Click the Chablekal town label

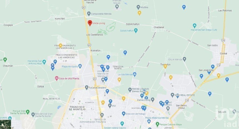tap(159, 27)
